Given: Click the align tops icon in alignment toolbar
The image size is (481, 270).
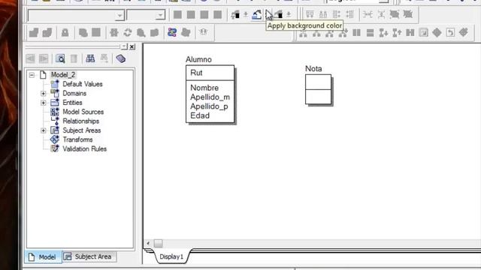Looking at the screenshot, I should (310, 14).
